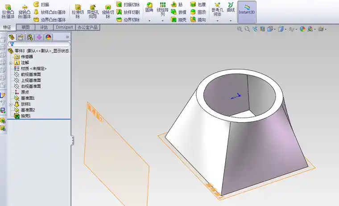Click the edit appearance color ball icon
This screenshot has height=206, width=339.
[x=302, y=29]
